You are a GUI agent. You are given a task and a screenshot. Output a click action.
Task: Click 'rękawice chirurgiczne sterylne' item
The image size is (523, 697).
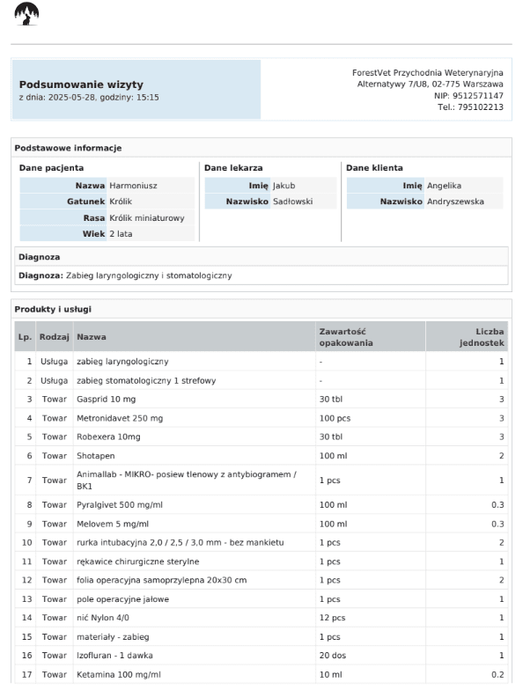click(x=138, y=561)
